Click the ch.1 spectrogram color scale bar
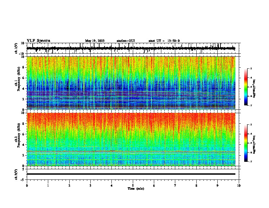 [x=246, y=87]
